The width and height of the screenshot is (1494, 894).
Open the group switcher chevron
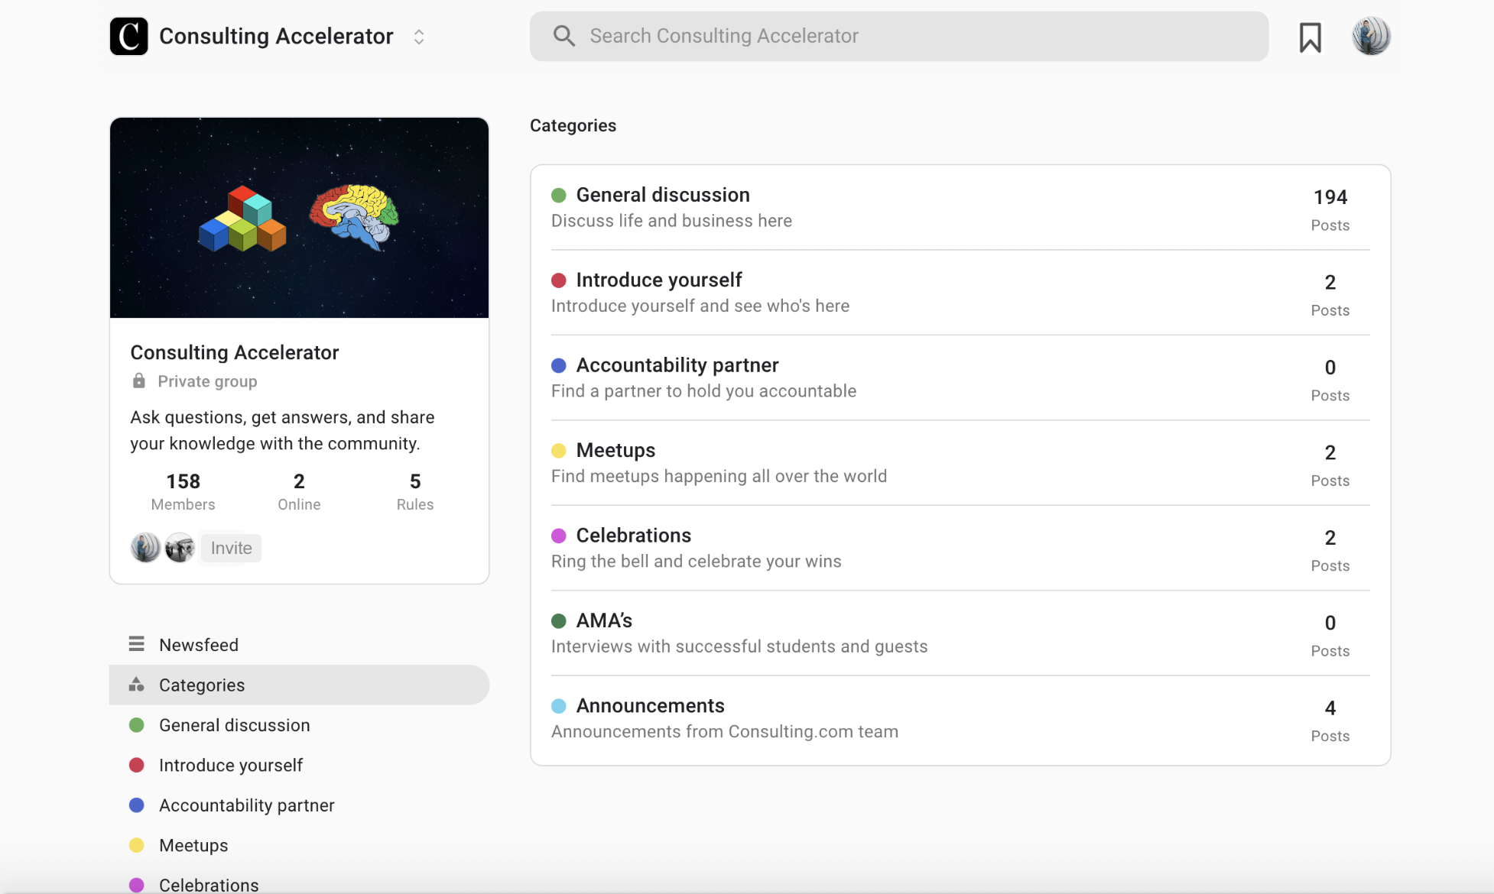(x=419, y=35)
